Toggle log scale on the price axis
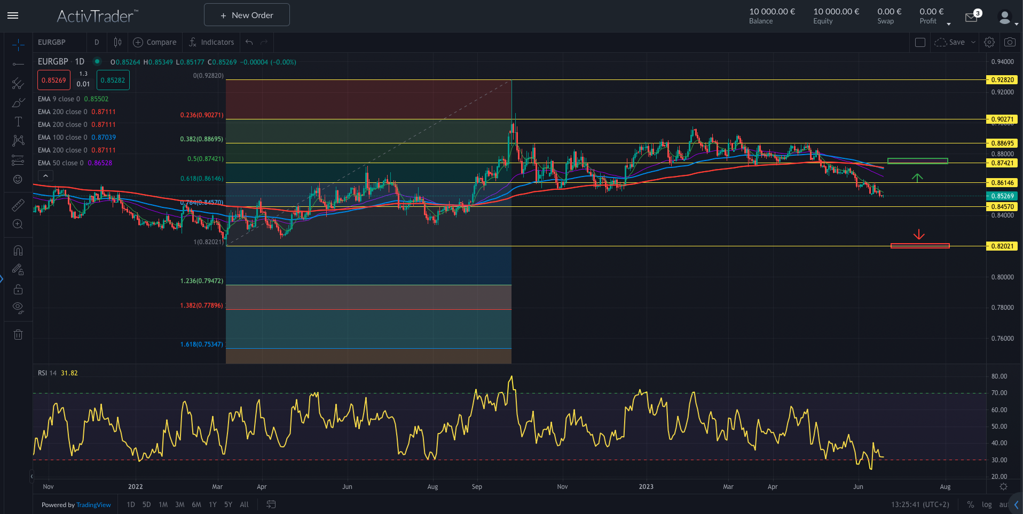 point(987,504)
